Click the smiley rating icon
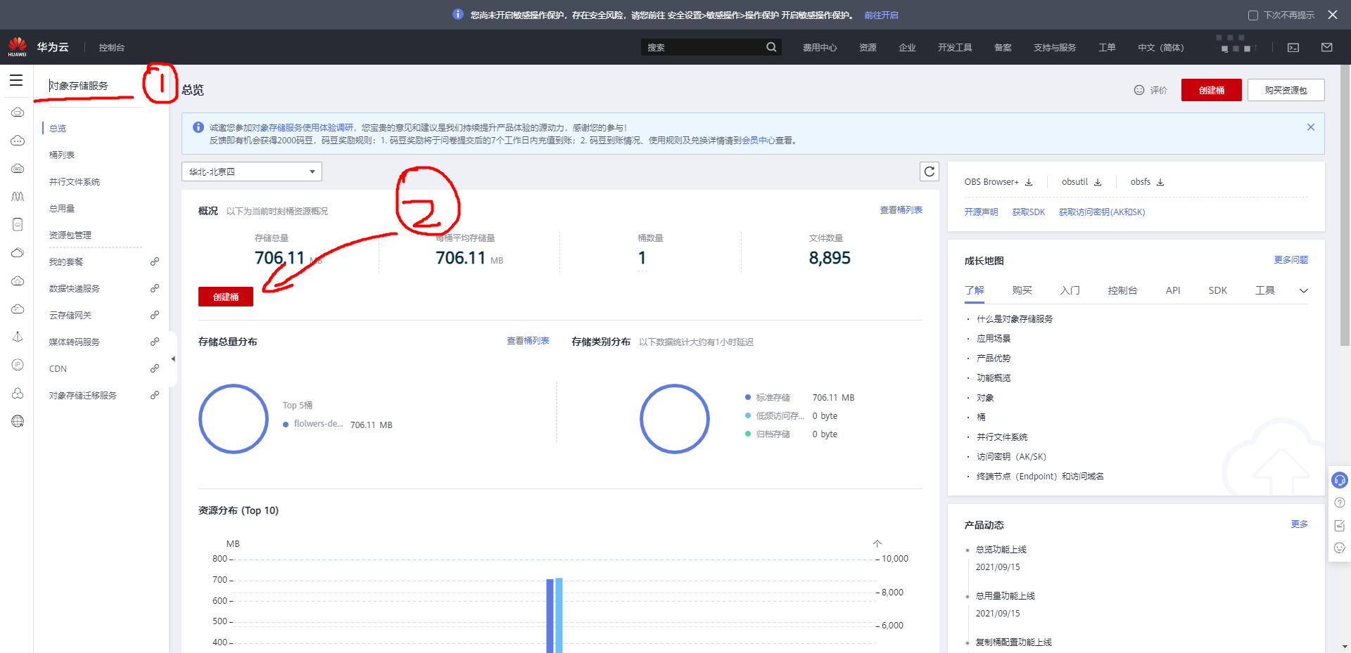Image resolution: width=1351 pixels, height=653 pixels. pyautogui.click(x=1139, y=90)
